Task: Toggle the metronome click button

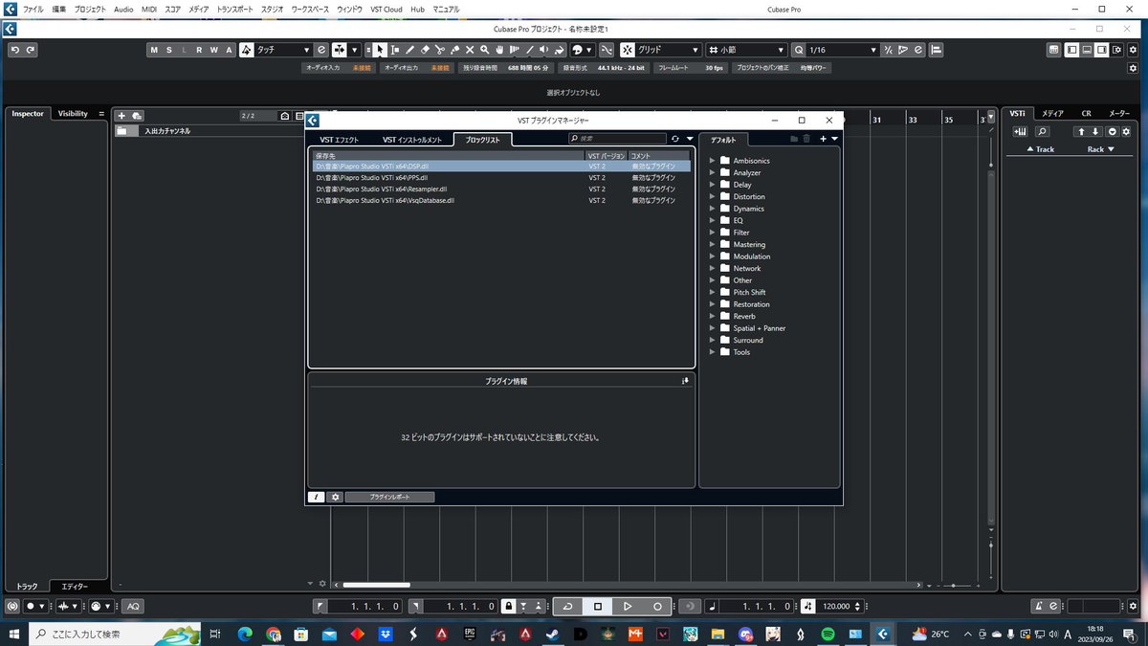Action: tap(1039, 606)
